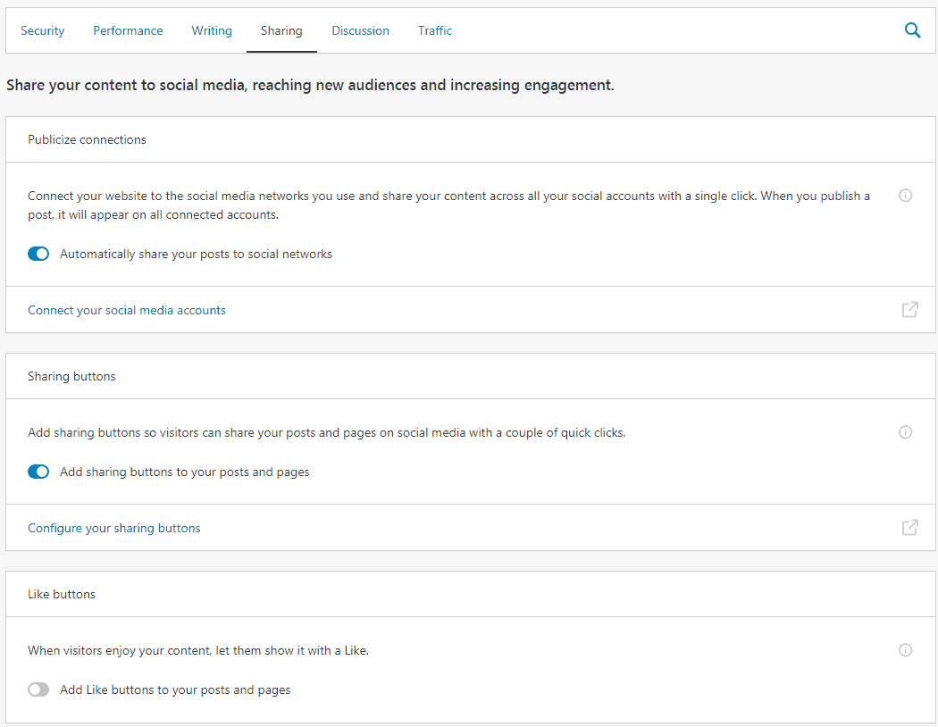
Task: Open the Performance tab
Action: click(128, 30)
